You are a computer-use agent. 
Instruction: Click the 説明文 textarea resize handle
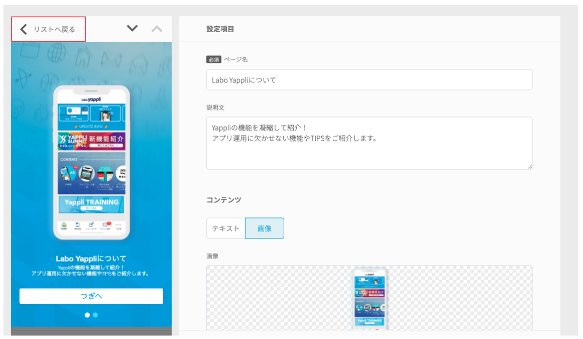(x=530, y=166)
